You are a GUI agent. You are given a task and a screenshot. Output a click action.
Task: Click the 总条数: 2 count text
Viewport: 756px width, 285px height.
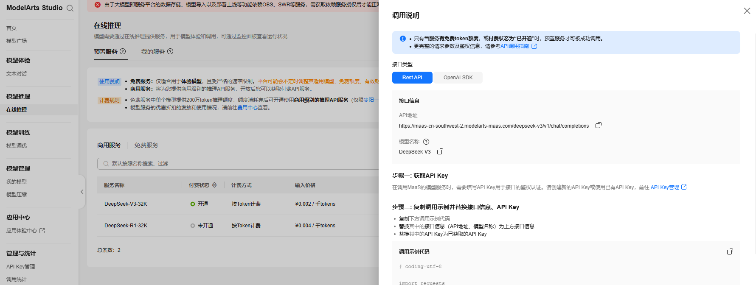109,250
